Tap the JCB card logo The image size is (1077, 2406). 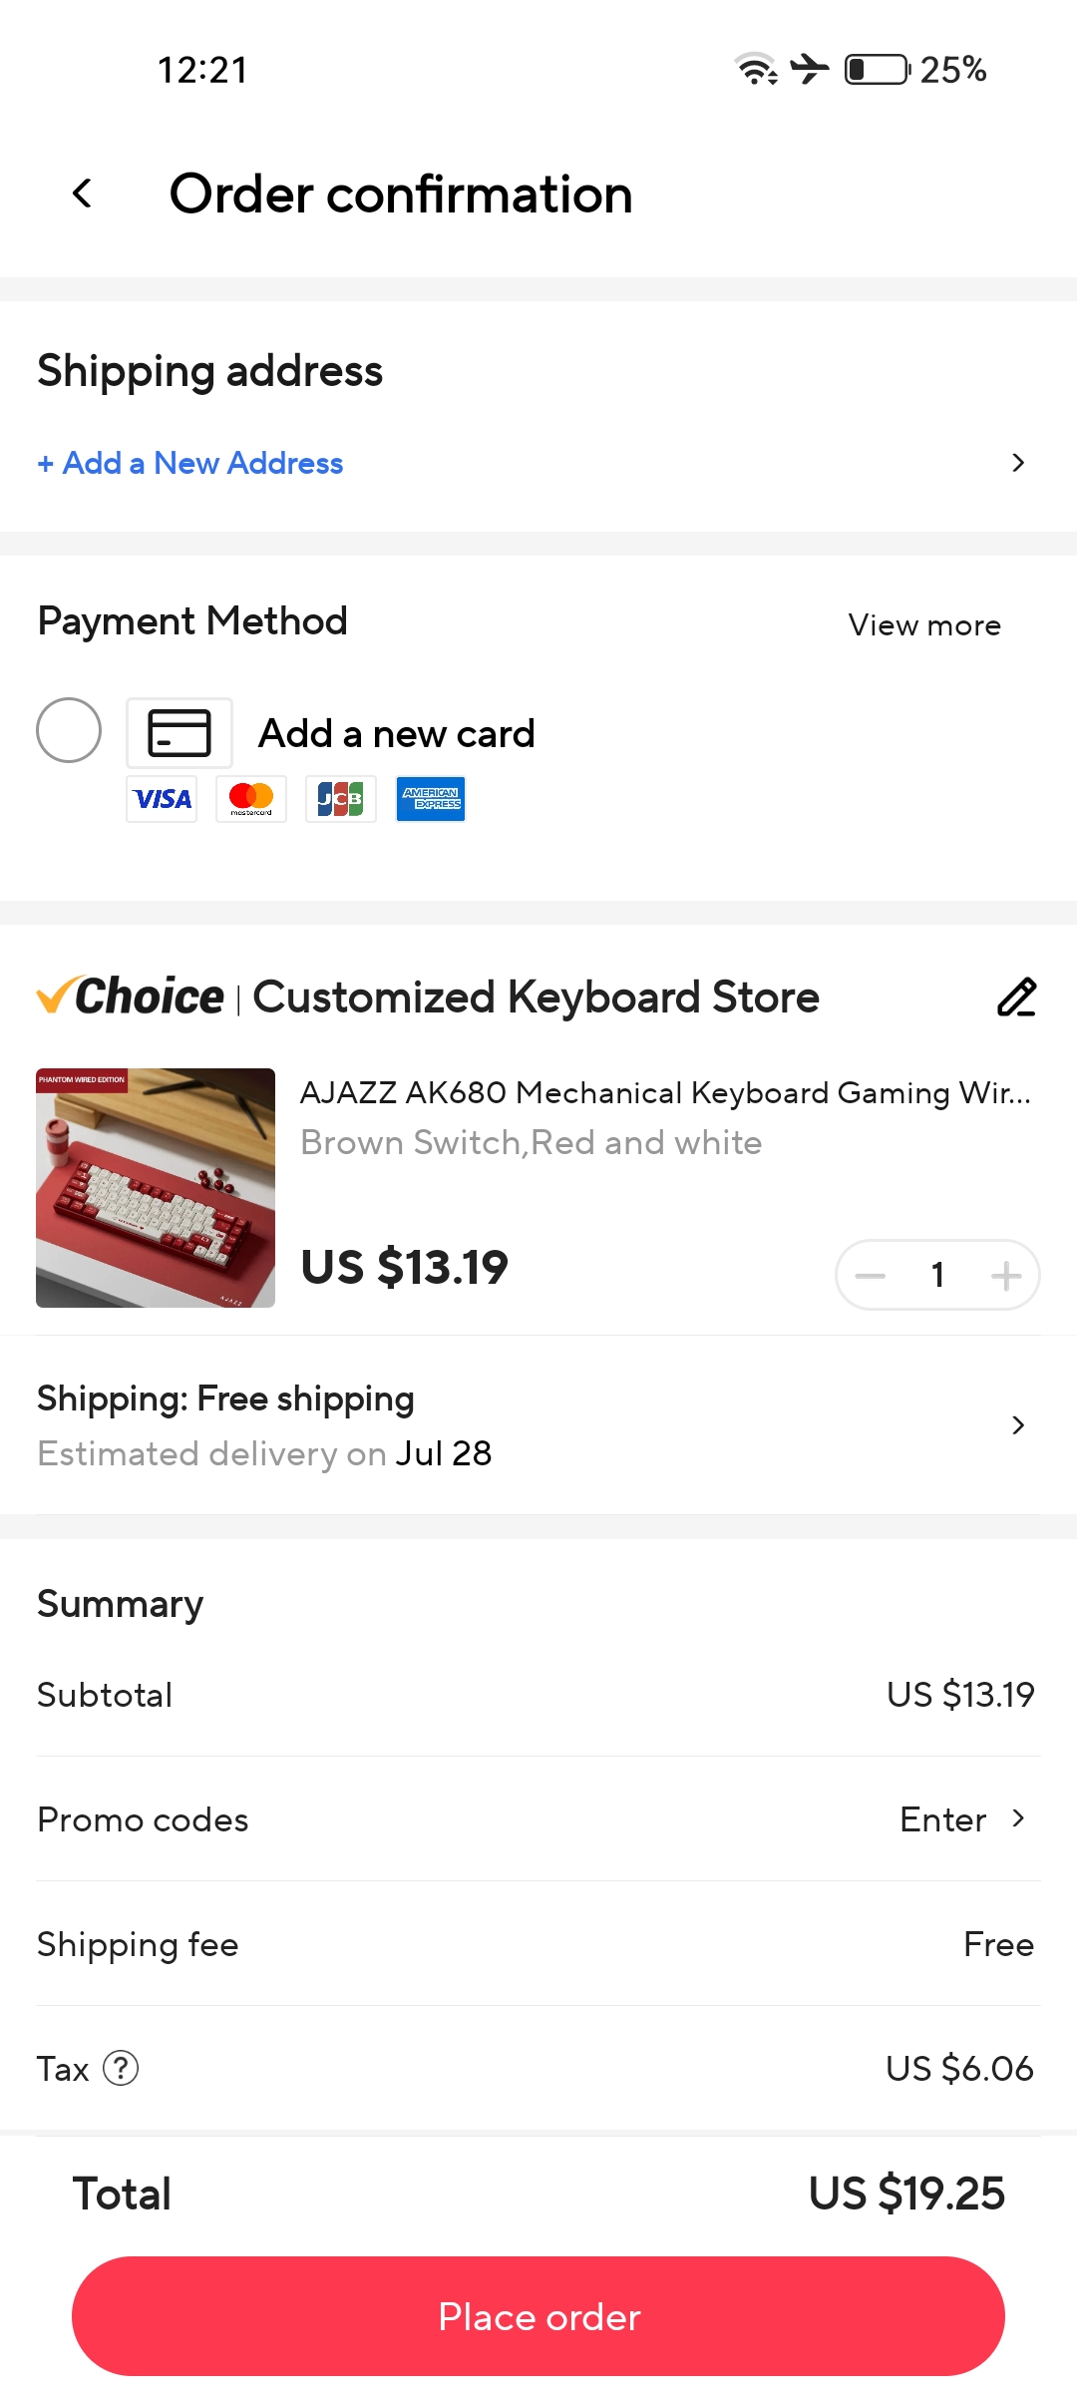coord(341,799)
